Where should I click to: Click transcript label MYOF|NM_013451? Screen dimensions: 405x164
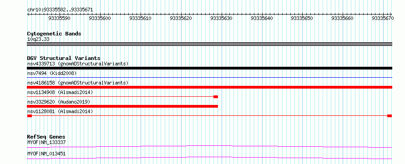[x=46, y=154]
